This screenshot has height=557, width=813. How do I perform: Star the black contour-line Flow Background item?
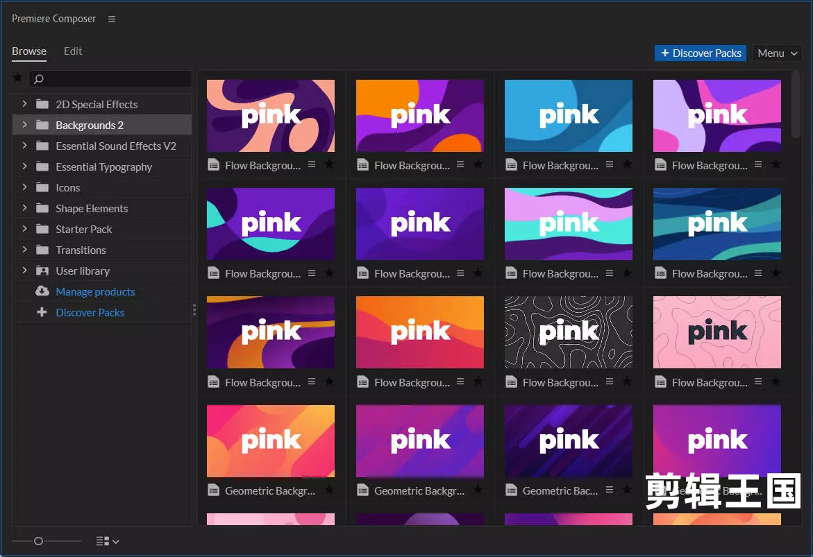tap(628, 382)
